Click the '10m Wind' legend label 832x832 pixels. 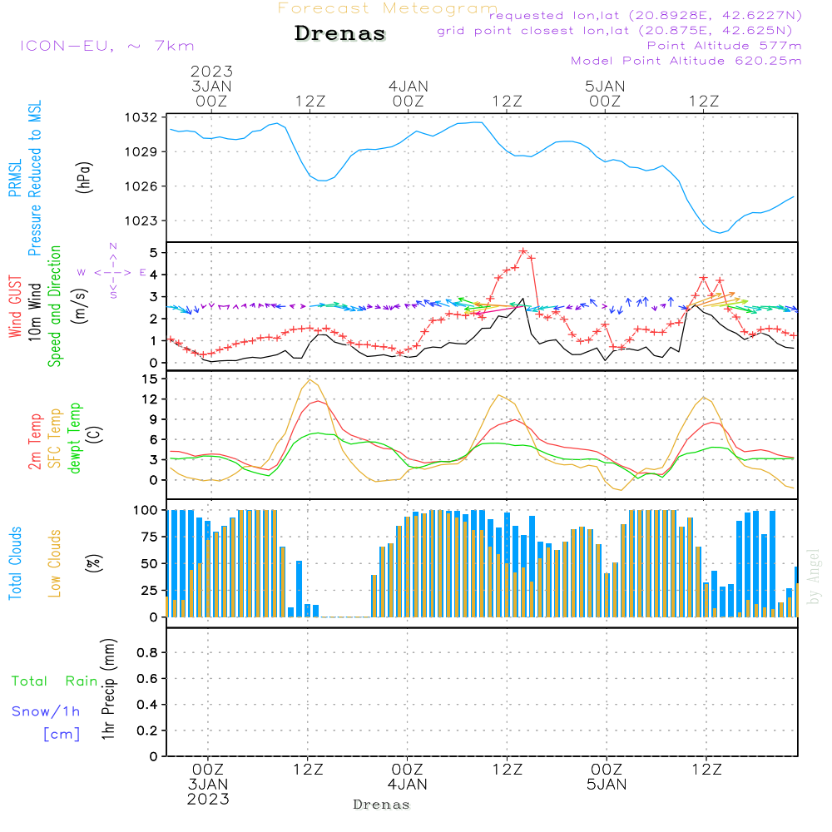pos(34,311)
